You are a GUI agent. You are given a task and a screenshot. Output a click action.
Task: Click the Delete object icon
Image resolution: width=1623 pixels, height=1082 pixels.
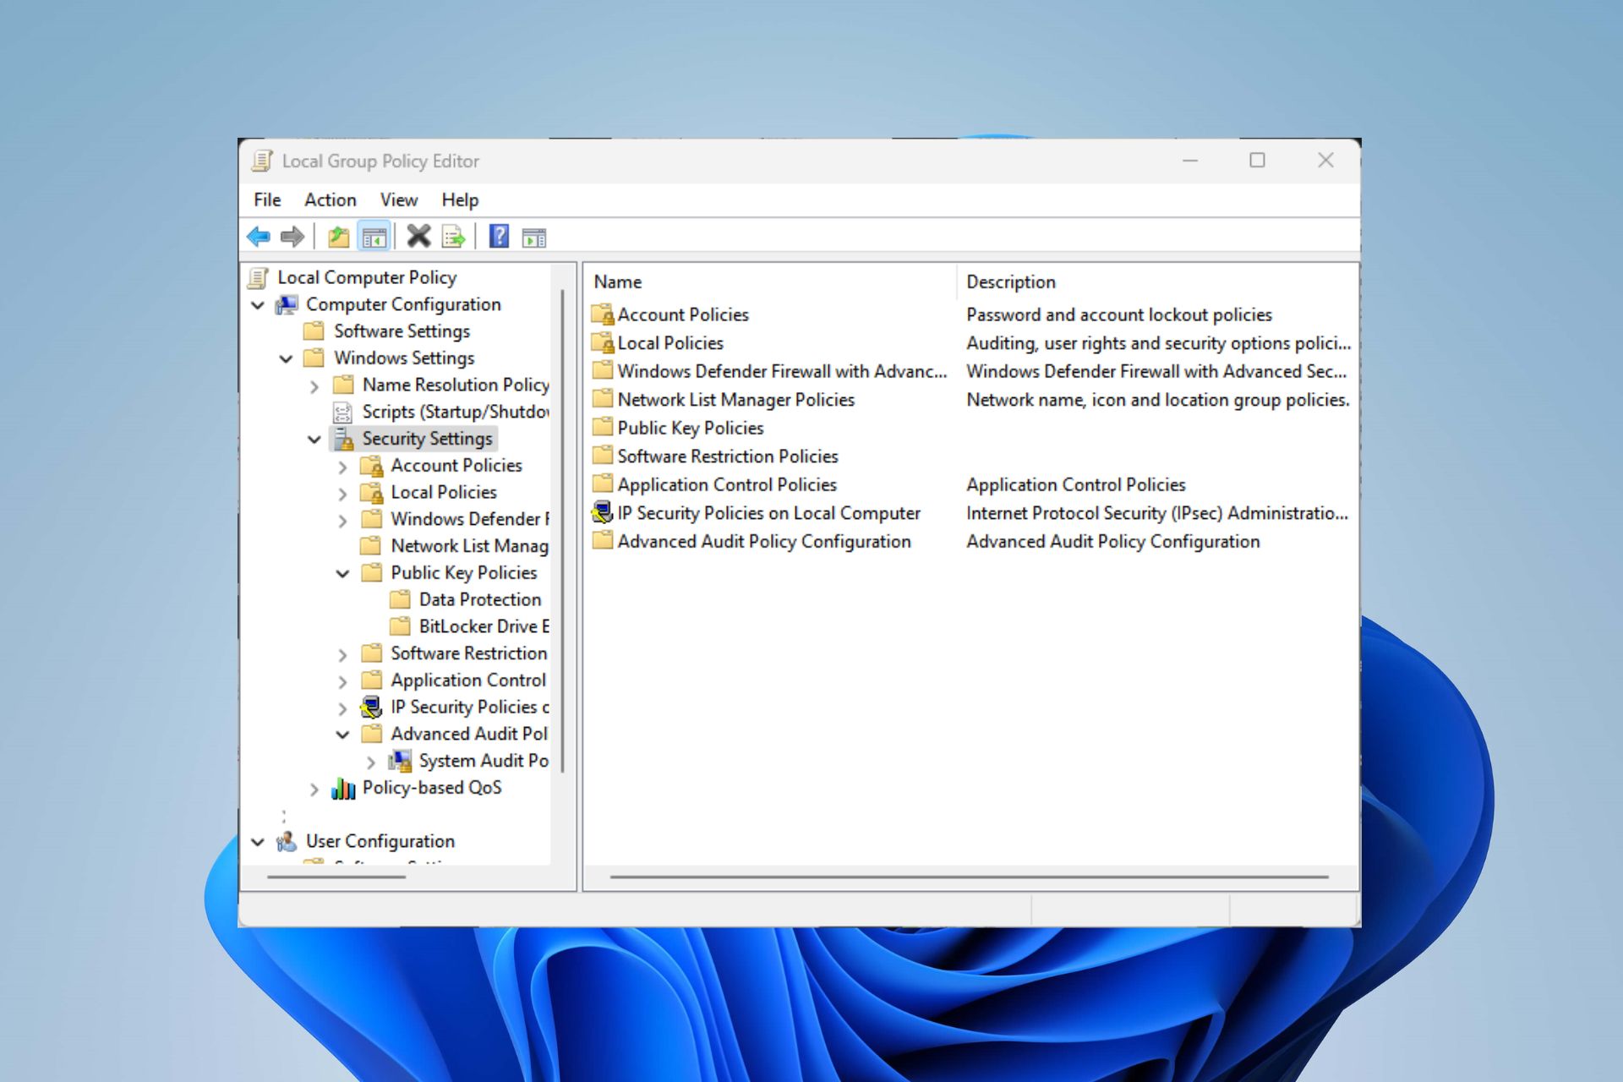click(419, 236)
